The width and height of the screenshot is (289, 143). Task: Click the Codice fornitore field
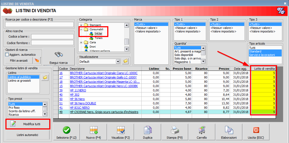coord(52,43)
